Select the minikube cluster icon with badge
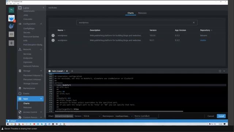The image size is (234, 132). [11, 18]
